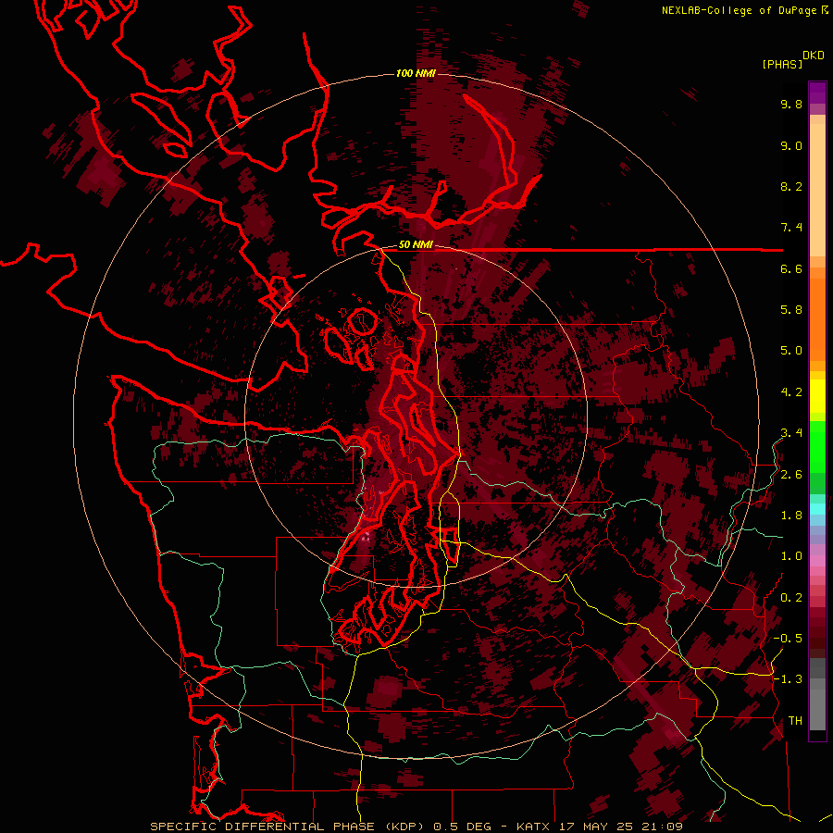
Task: Click the 5.8 value on the color scale
Action: click(791, 310)
